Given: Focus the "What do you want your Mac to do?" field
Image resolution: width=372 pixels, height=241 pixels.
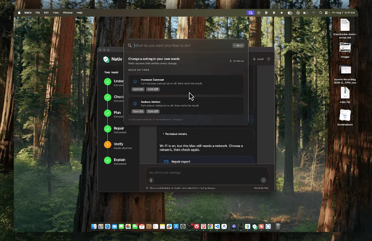Looking at the screenshot, I should click(182, 45).
